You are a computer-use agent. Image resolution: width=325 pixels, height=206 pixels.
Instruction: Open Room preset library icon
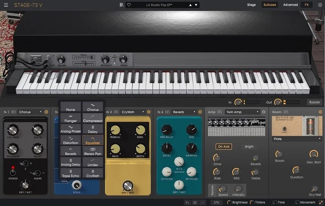point(286,112)
